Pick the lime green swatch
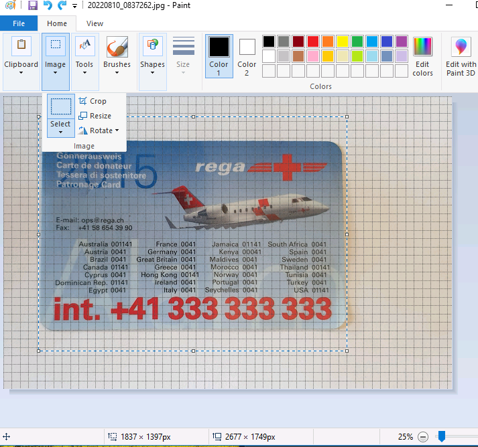 tap(357, 56)
